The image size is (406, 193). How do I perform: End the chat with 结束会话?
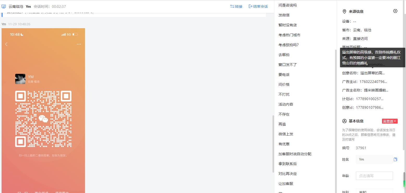258,7
